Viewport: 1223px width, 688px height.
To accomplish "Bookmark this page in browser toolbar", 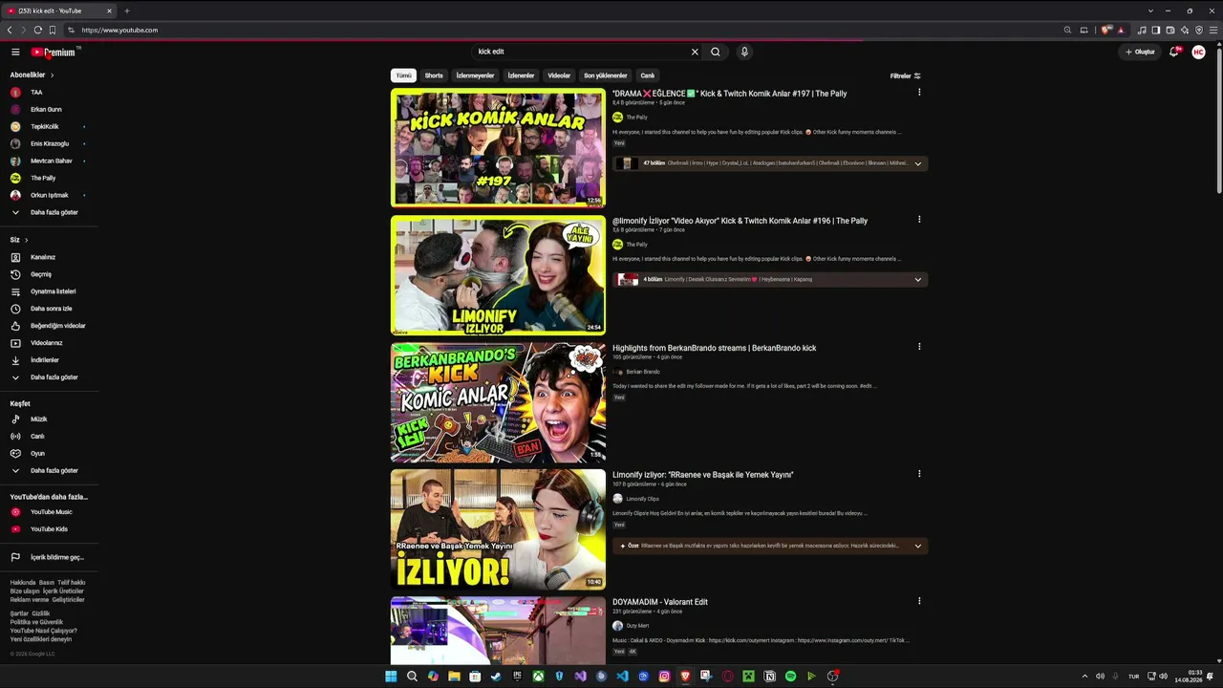I will (x=53, y=30).
